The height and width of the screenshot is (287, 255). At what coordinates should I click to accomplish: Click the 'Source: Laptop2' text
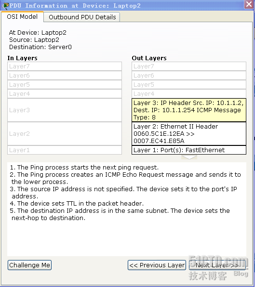click(34, 39)
